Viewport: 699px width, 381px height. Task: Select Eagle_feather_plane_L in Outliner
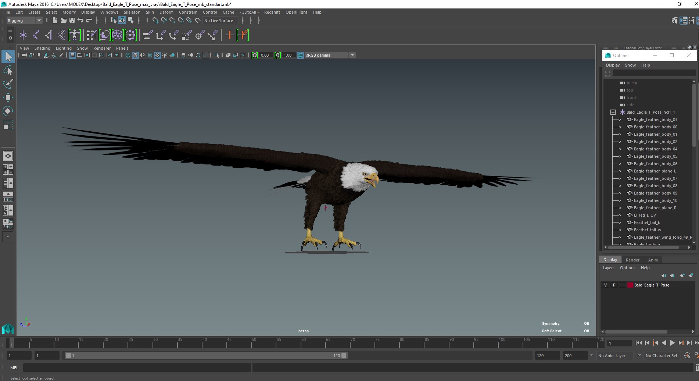(655, 171)
